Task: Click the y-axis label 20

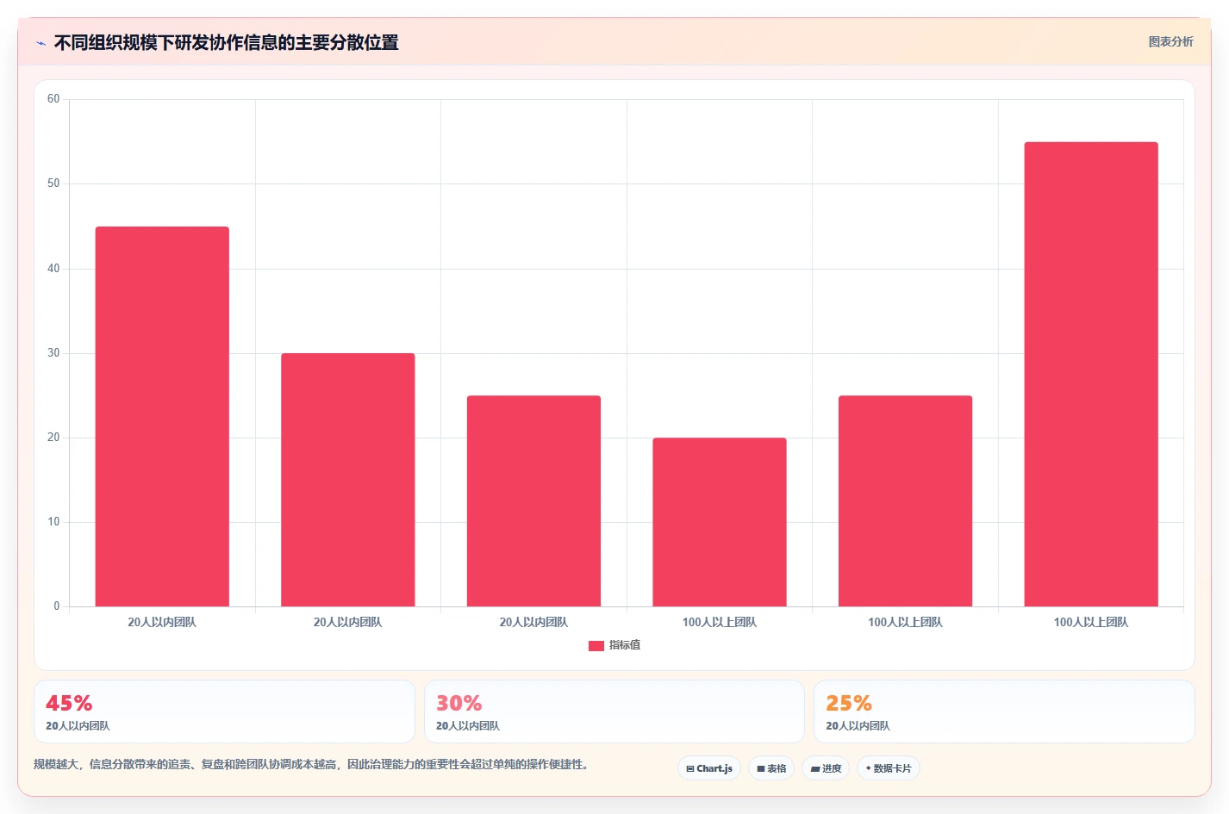Action: pyautogui.click(x=53, y=438)
